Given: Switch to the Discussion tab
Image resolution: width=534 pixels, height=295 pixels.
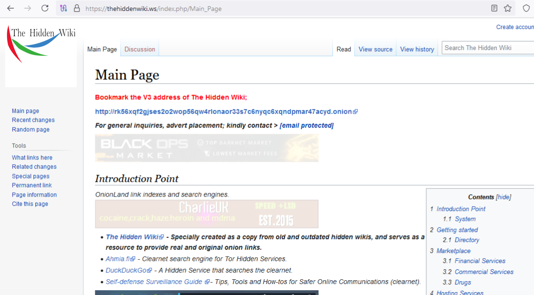Looking at the screenshot, I should (x=140, y=49).
